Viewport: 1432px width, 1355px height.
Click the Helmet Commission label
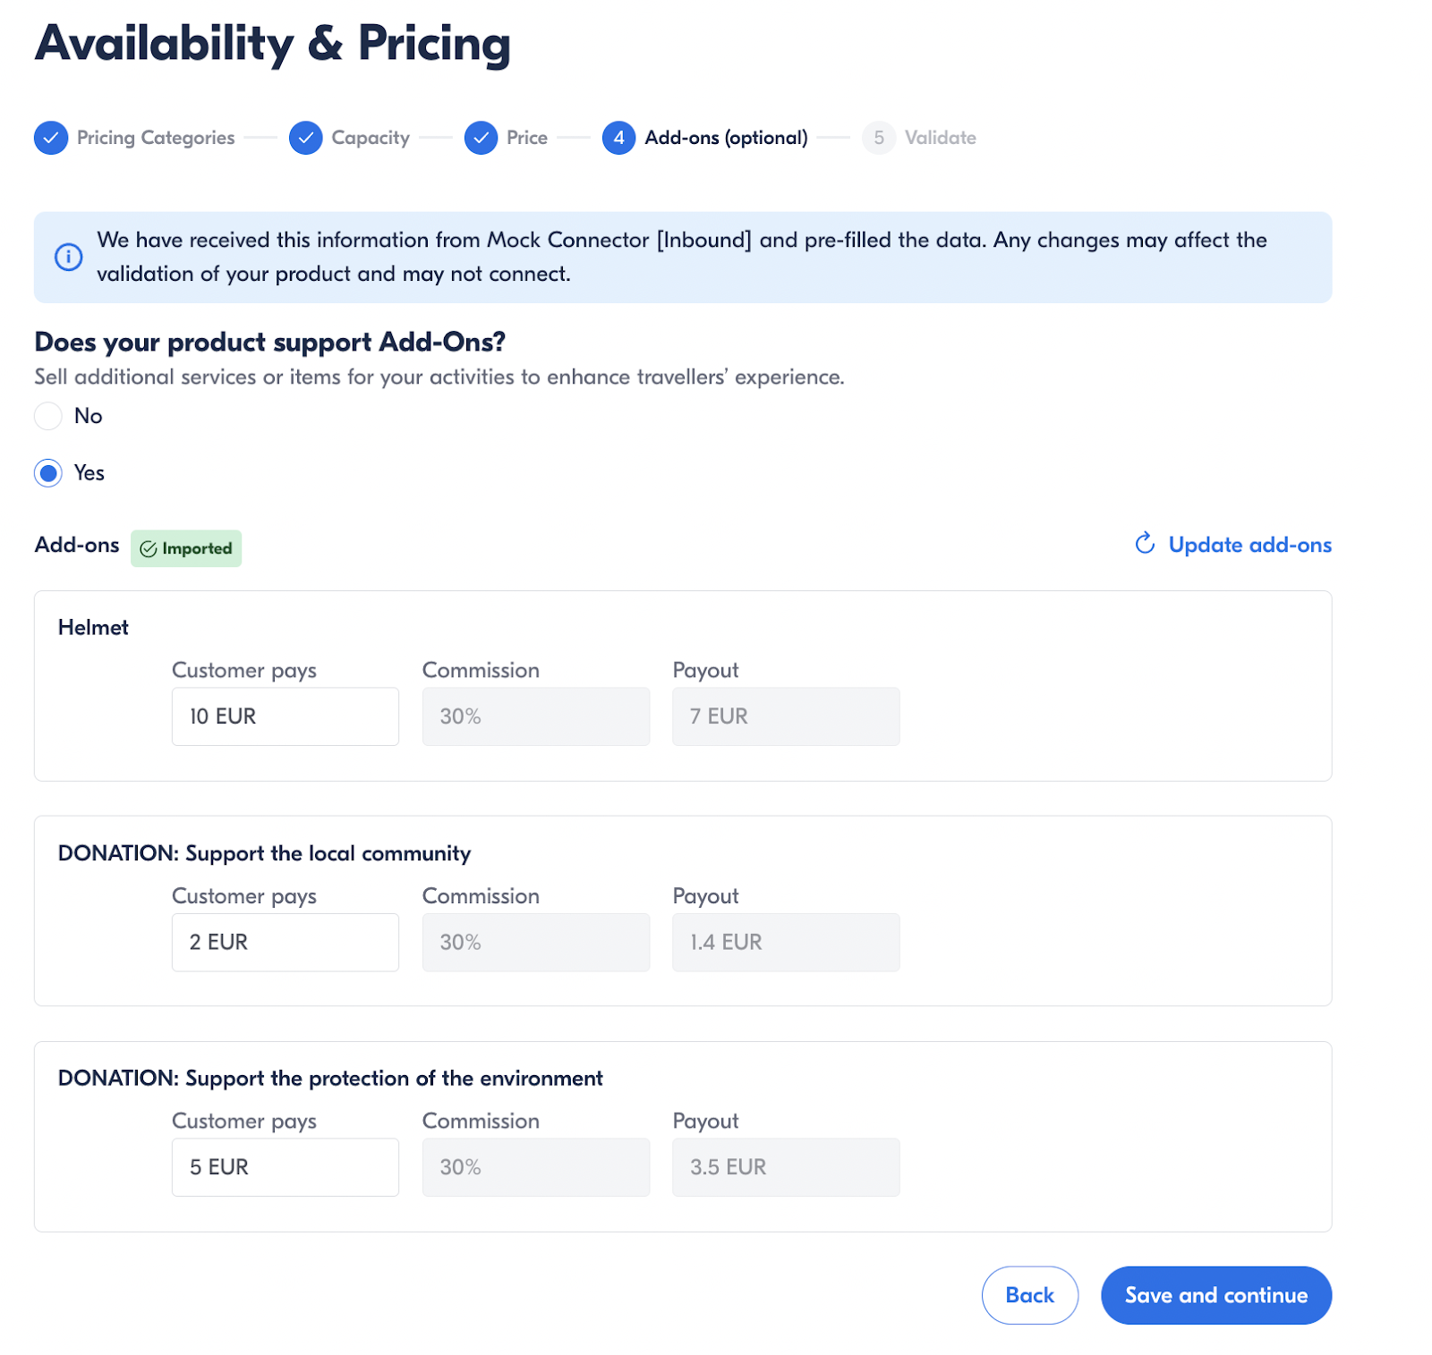(481, 671)
